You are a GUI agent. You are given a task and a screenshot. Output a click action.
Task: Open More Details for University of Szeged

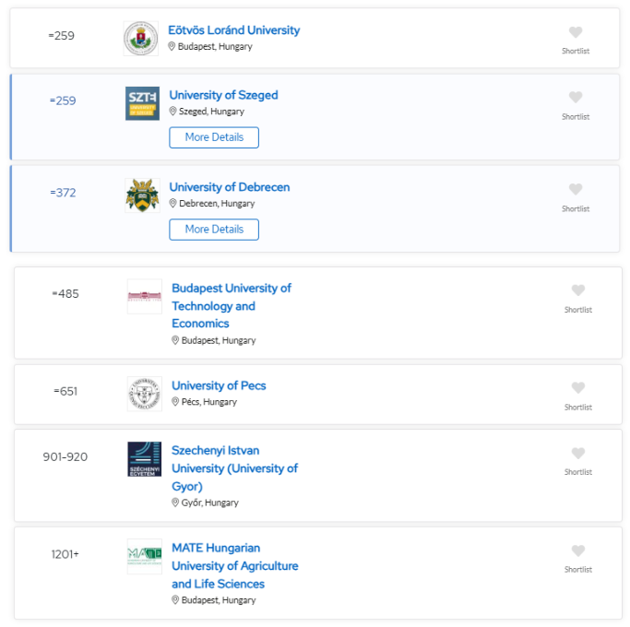(x=214, y=137)
